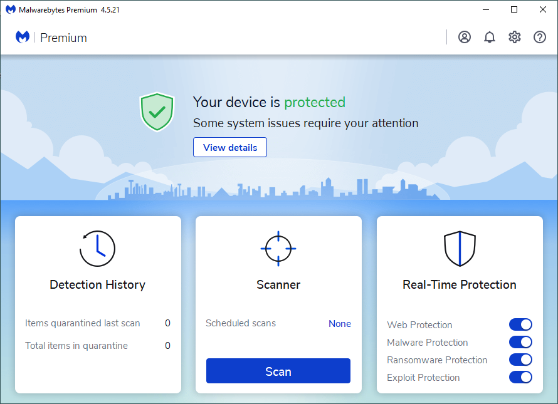The width and height of the screenshot is (558, 404).
Task: Click the notification bell icon
Action: click(x=490, y=37)
